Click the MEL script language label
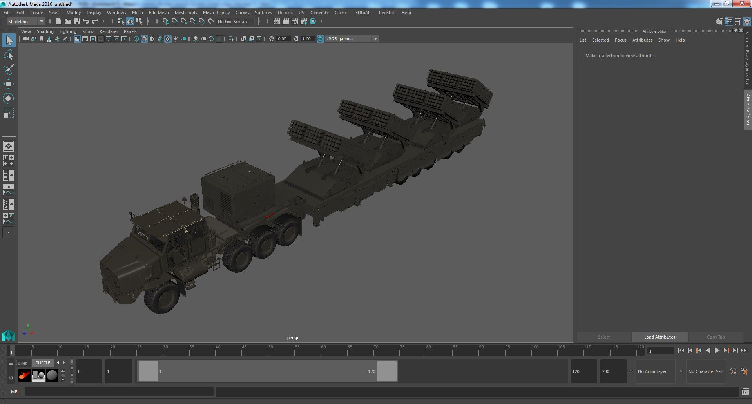Screen dimensions: 752x404 15,392
